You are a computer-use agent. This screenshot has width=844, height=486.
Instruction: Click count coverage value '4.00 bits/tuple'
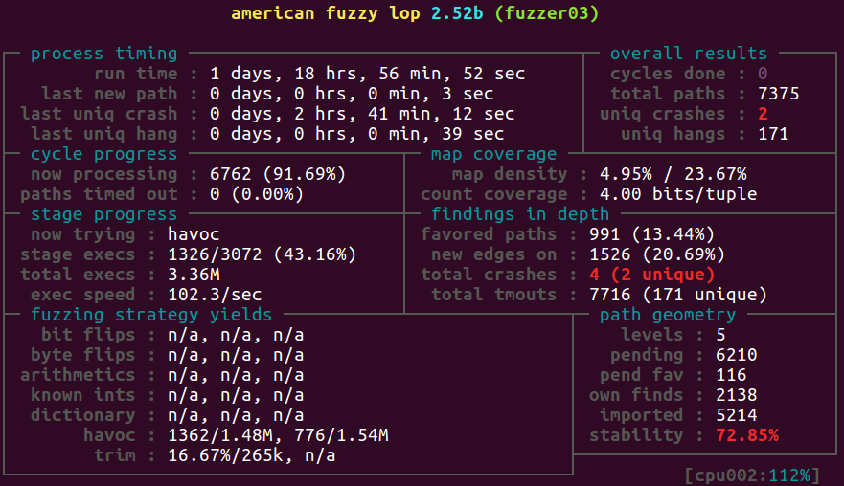678,194
